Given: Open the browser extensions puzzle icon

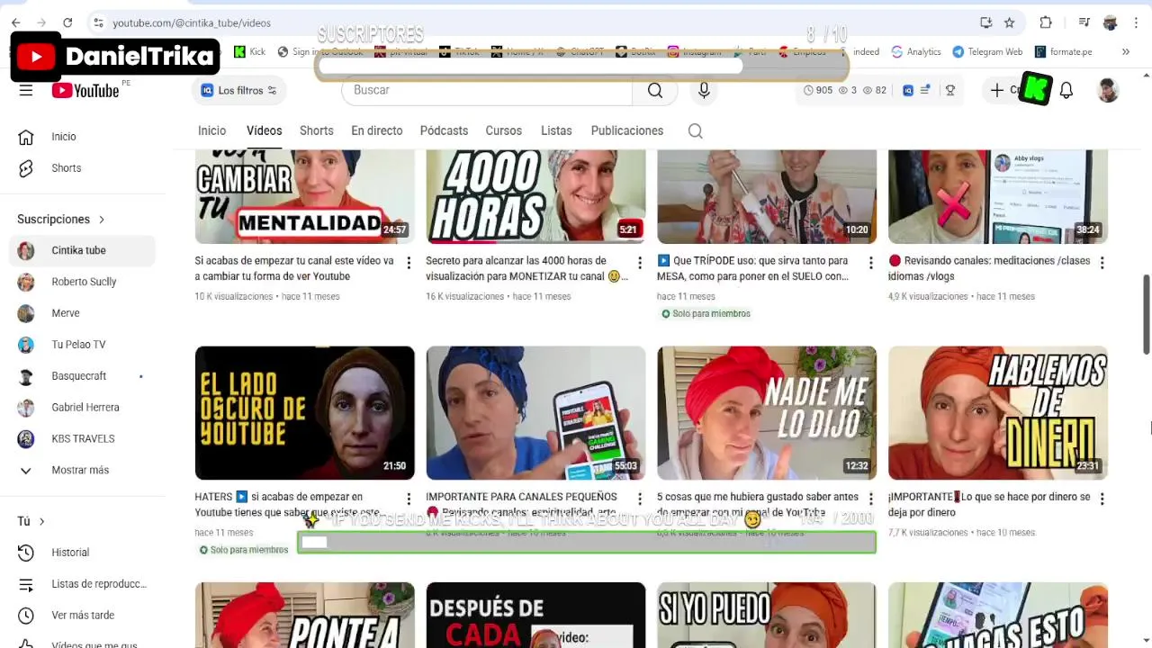Looking at the screenshot, I should [1045, 22].
